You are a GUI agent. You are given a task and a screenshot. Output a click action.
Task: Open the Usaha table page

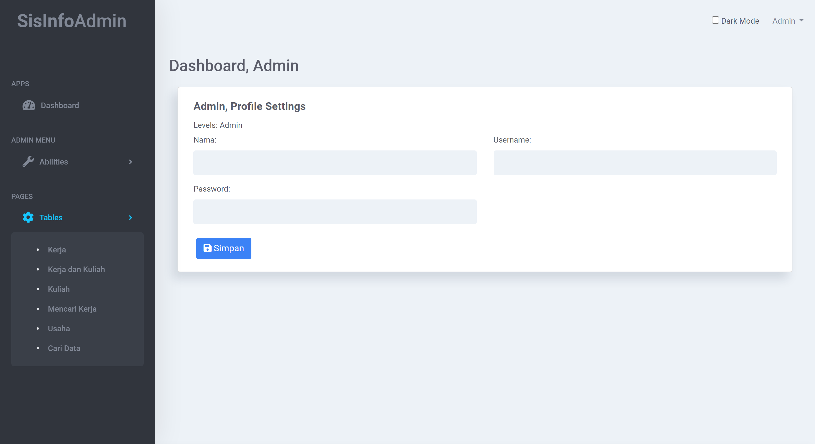pos(59,328)
